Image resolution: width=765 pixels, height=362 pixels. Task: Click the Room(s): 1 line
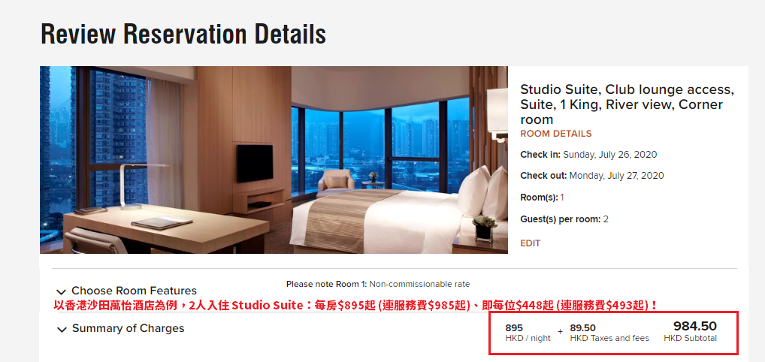[x=542, y=198]
